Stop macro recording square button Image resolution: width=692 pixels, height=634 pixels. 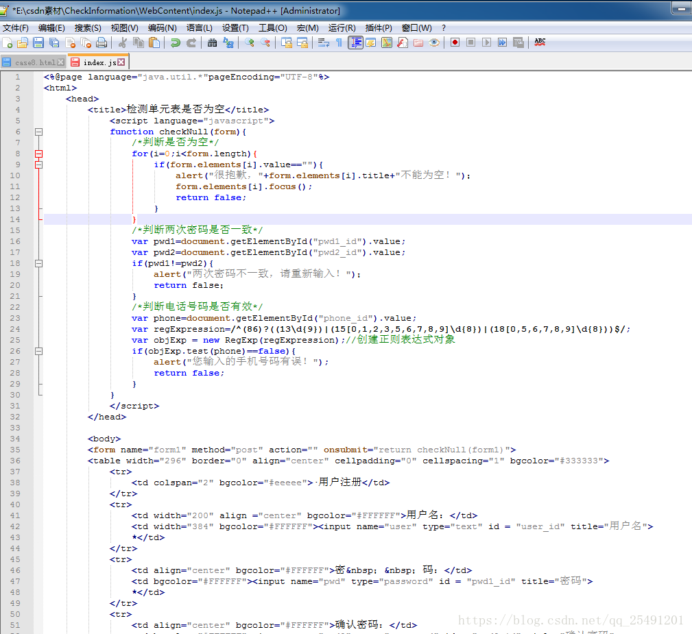click(x=471, y=42)
